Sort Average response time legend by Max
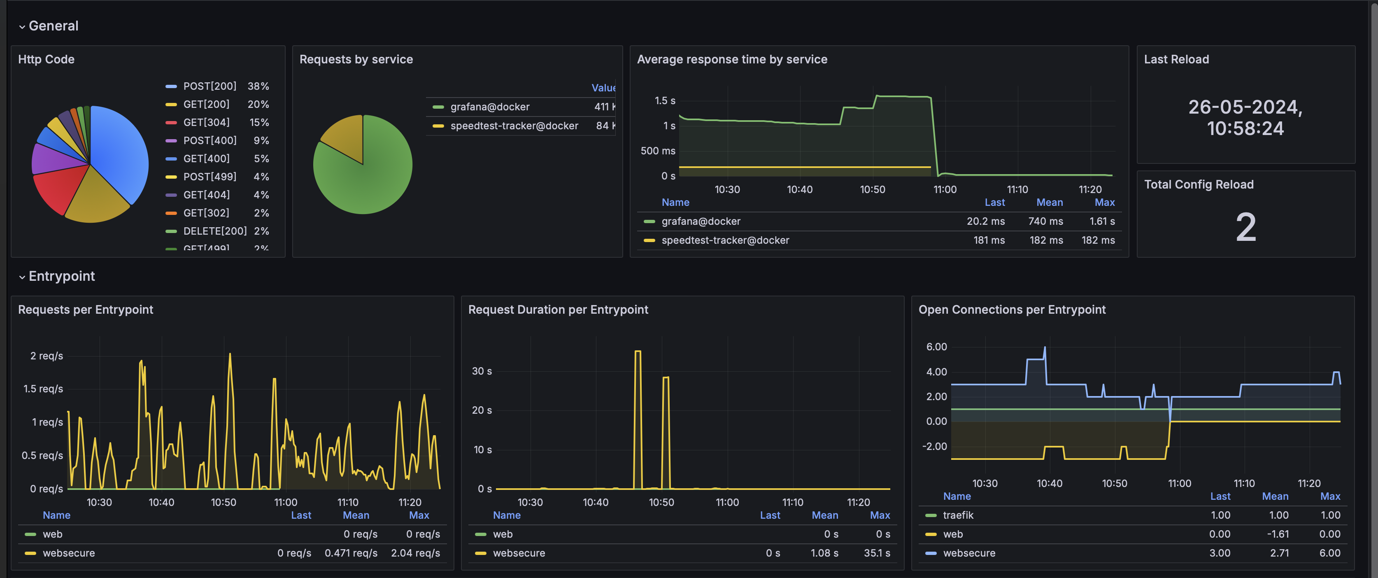 (1105, 202)
